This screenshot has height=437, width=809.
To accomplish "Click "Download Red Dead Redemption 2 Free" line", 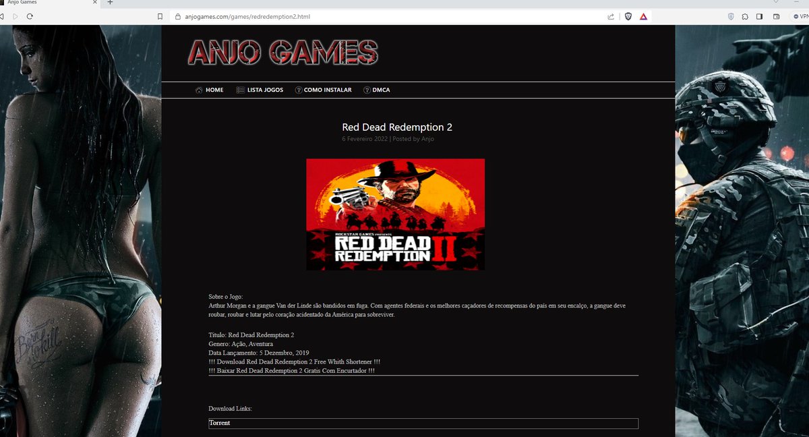I will point(295,362).
